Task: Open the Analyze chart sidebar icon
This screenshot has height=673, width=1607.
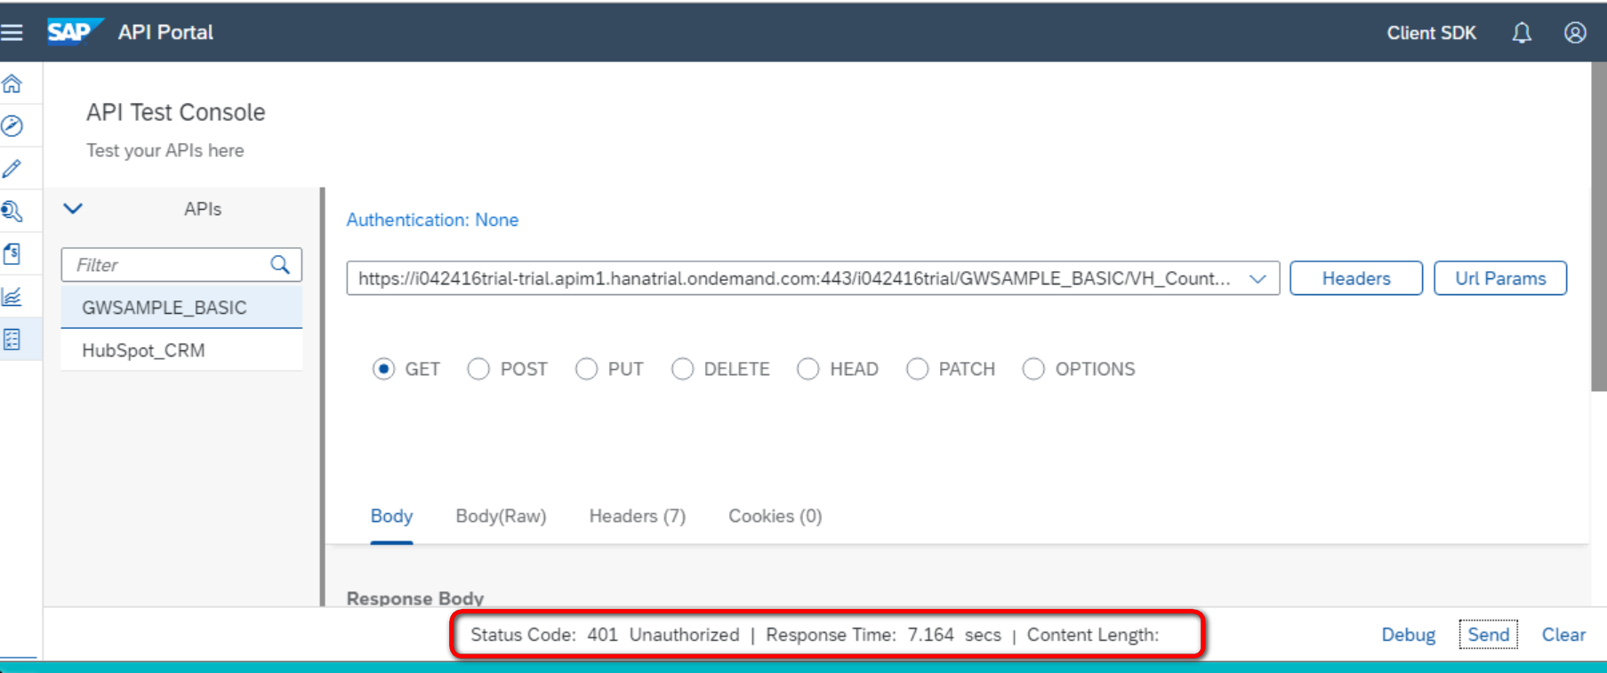Action: click(x=12, y=297)
